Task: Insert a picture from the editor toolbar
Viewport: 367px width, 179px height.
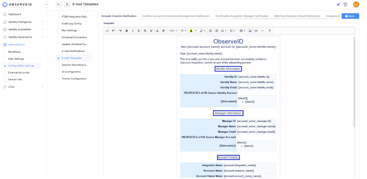Action: tap(250, 31)
